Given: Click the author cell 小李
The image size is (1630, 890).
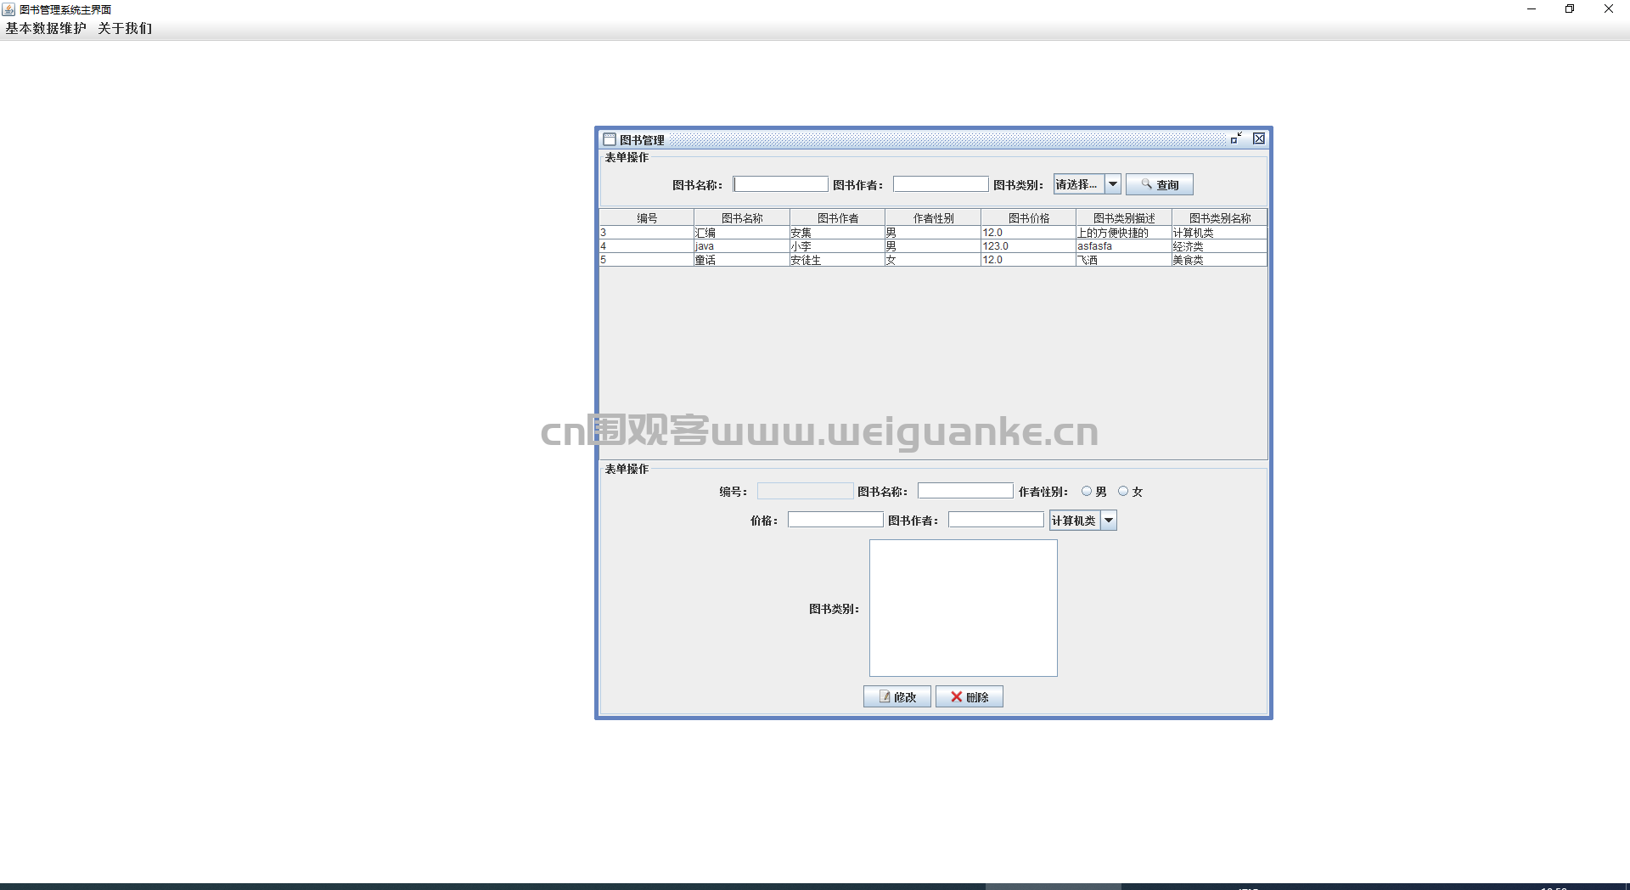Looking at the screenshot, I should tap(837, 245).
